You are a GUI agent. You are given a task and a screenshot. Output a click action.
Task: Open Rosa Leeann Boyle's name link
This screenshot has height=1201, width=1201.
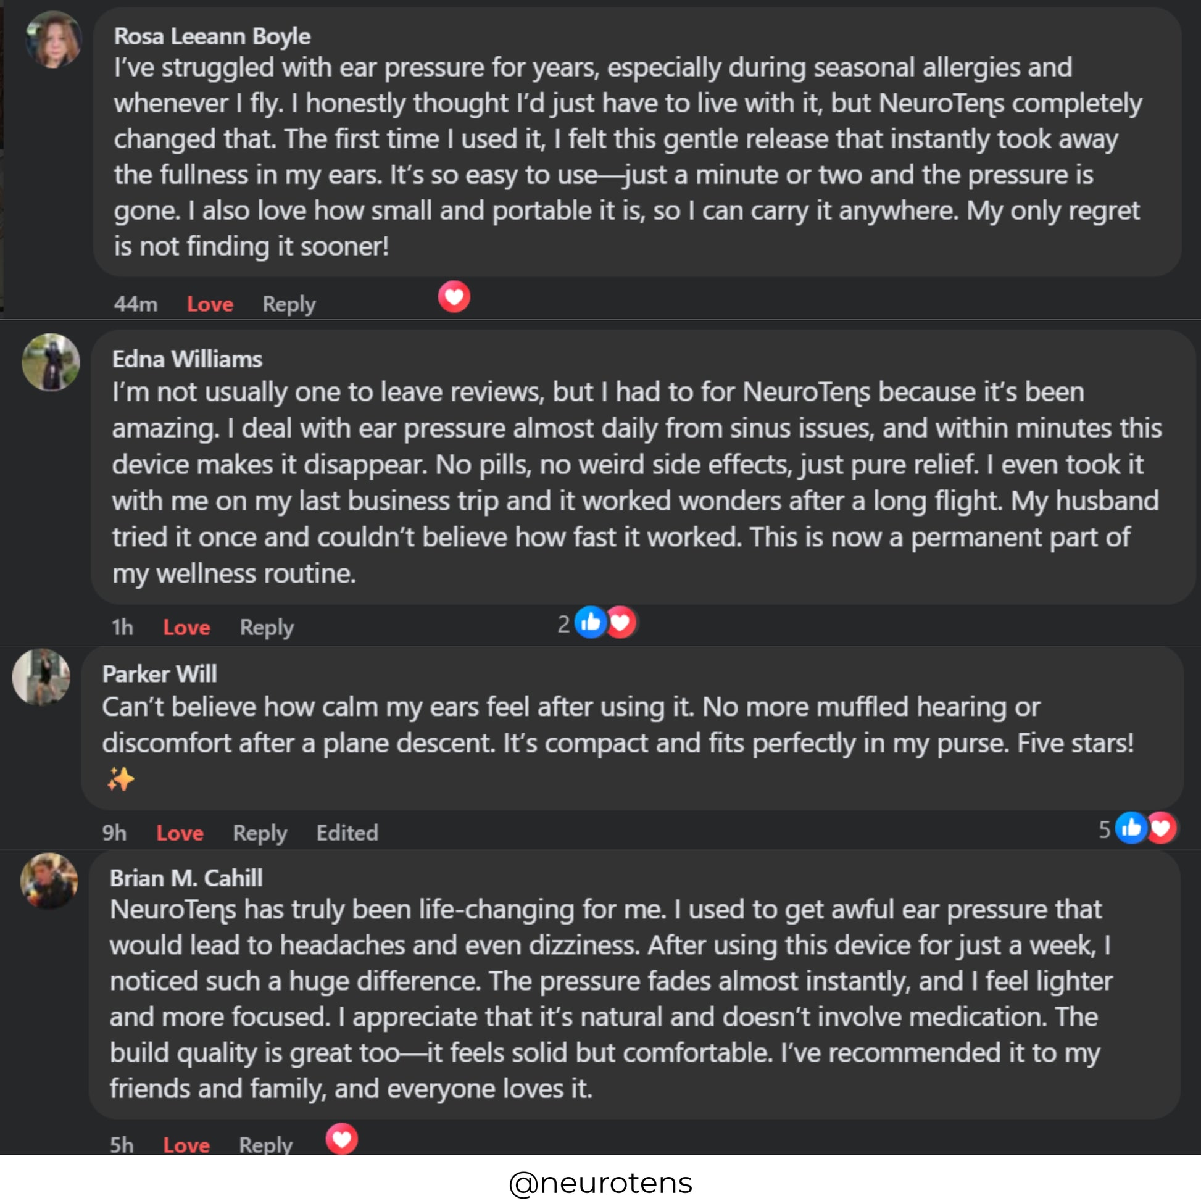pyautogui.click(x=212, y=36)
